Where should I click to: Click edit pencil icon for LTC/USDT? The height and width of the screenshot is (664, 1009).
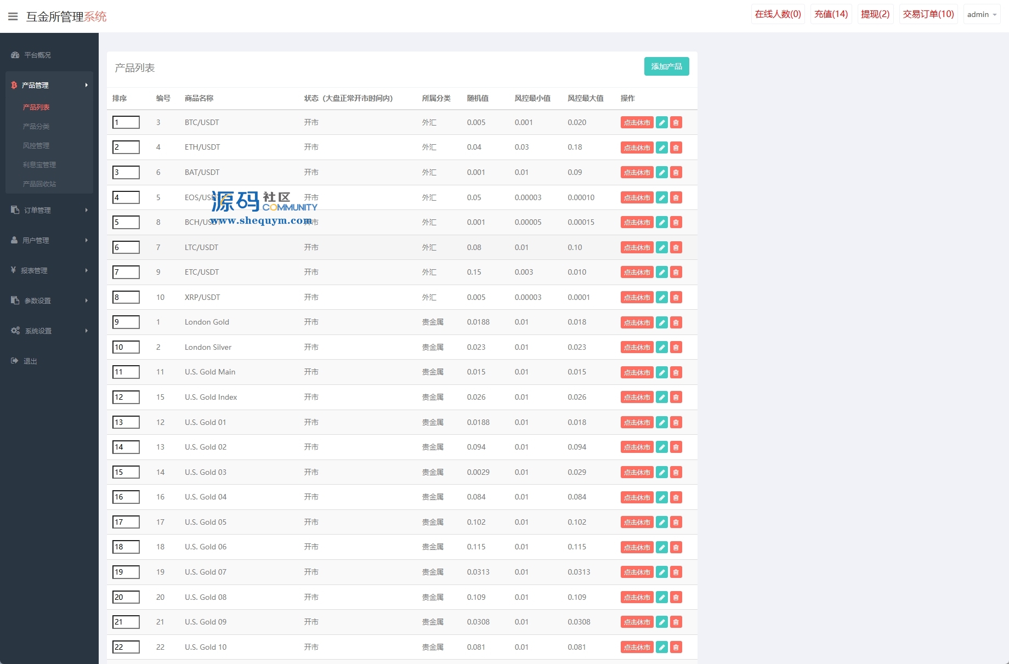[662, 248]
